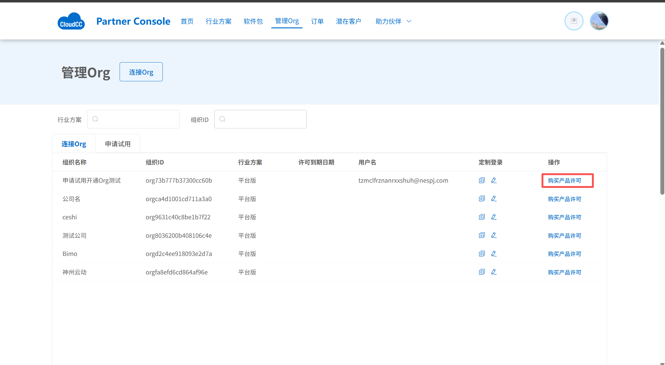Click edit pencil icon for 公司名 row

494,199
